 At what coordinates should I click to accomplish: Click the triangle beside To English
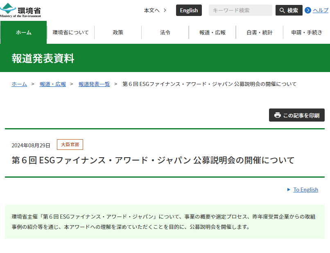click(289, 190)
